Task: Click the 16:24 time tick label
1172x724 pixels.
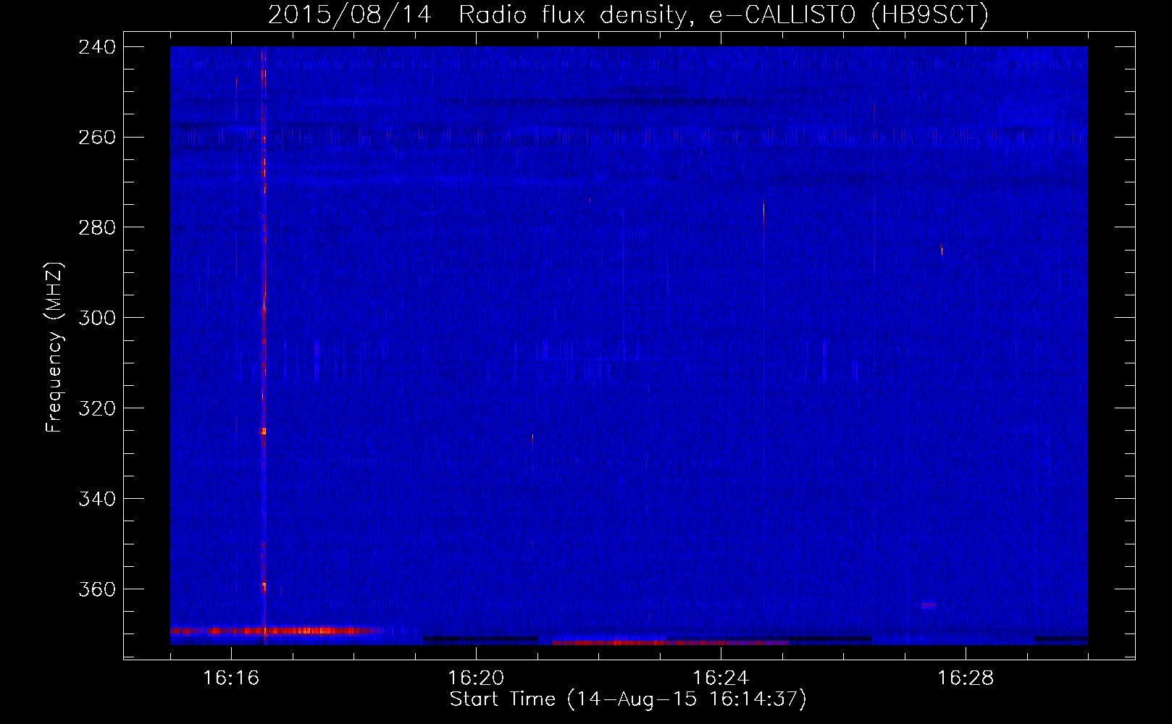Action: pos(721,678)
